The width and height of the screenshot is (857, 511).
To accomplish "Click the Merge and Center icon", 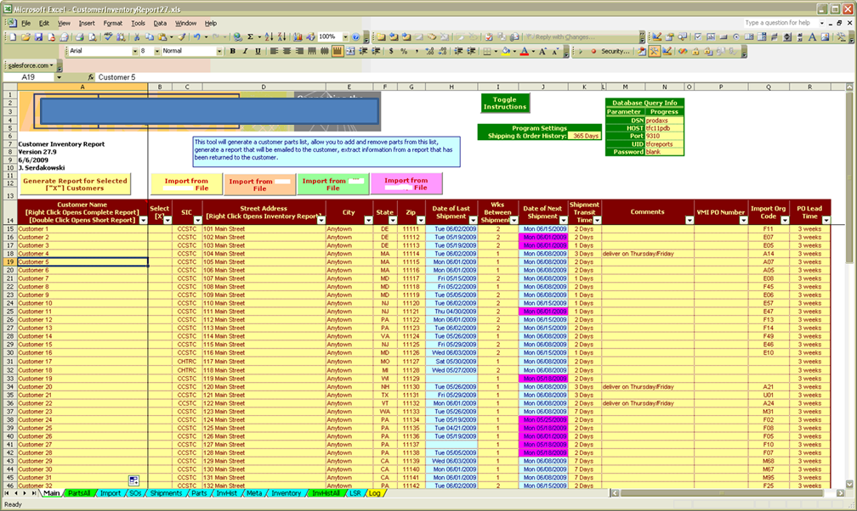I will tap(350, 51).
